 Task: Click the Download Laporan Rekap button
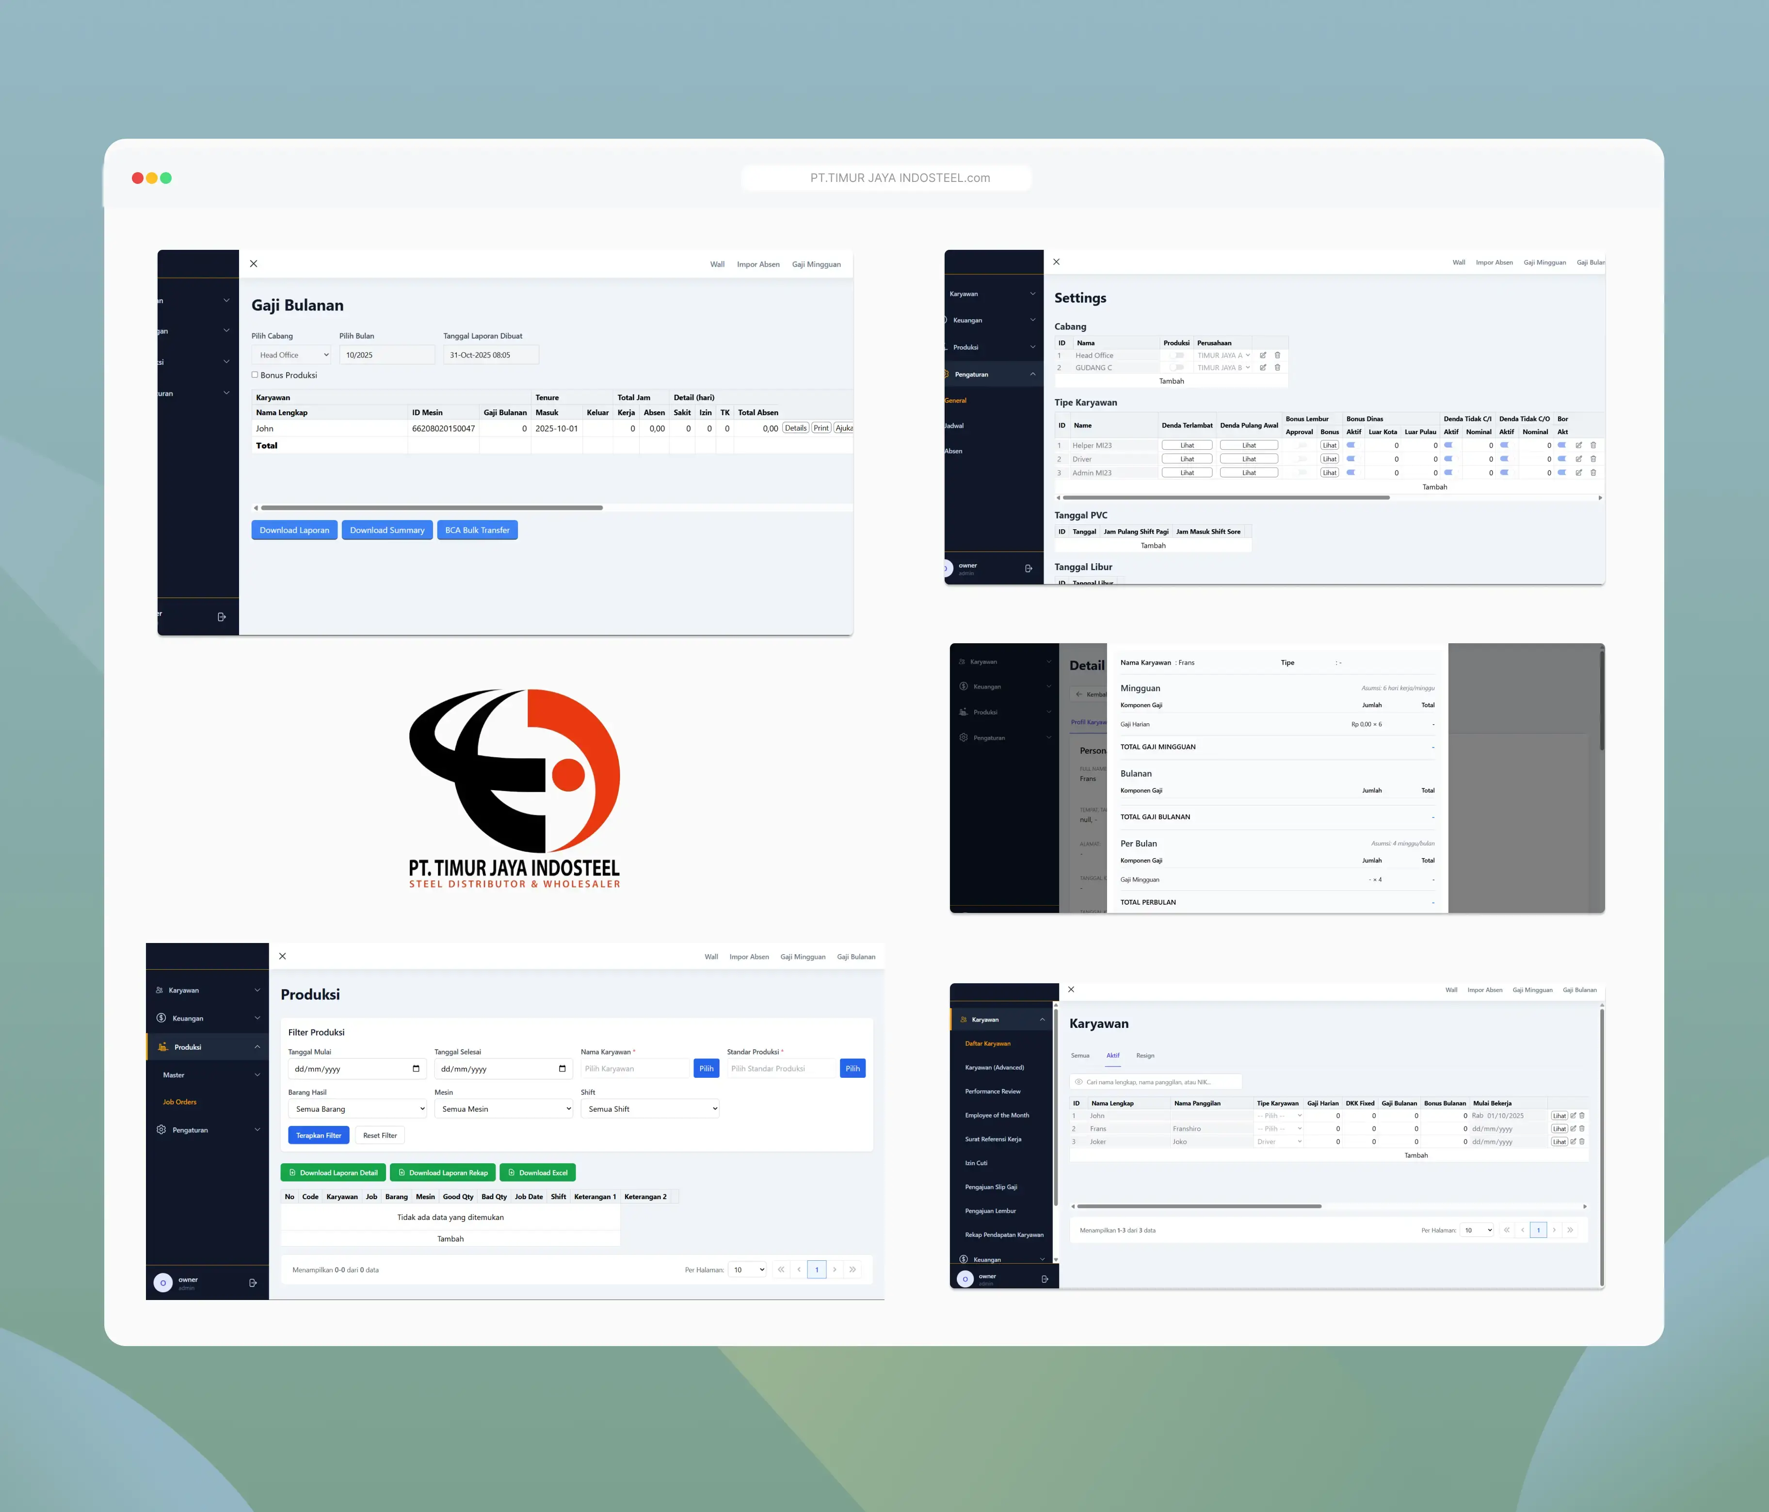442,1173
